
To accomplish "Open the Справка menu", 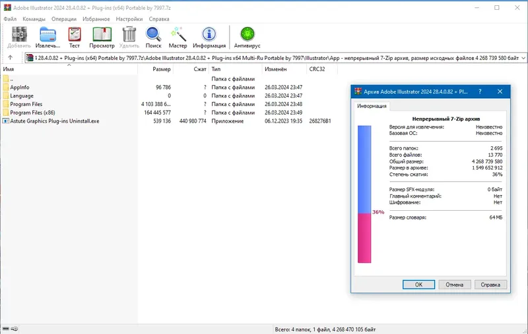I will click(159, 19).
